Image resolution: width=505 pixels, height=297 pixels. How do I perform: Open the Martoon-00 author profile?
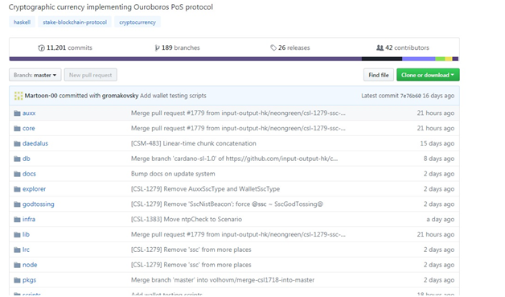[41, 96]
